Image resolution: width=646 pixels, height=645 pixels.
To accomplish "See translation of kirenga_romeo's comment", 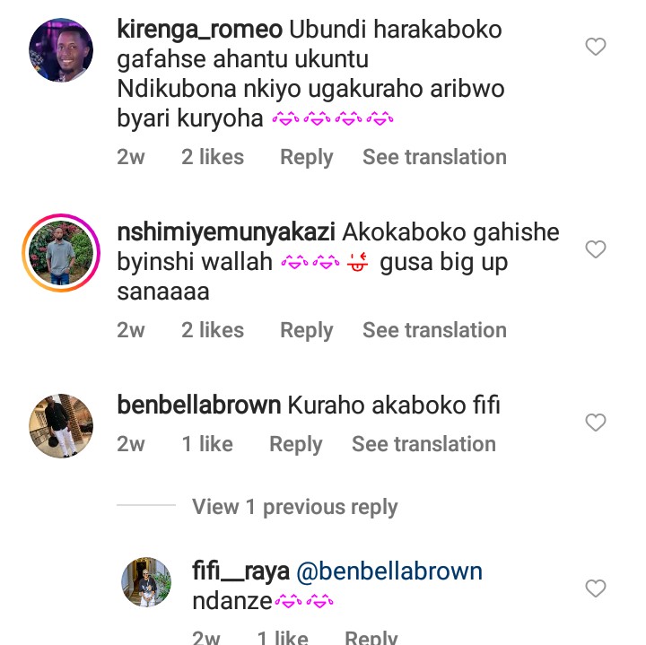I will click(x=434, y=157).
